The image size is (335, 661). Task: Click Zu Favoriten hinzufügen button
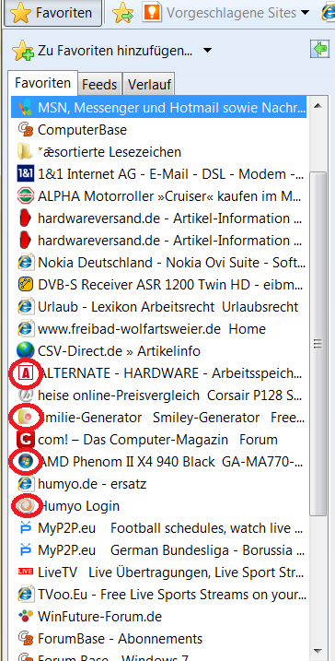(x=102, y=51)
